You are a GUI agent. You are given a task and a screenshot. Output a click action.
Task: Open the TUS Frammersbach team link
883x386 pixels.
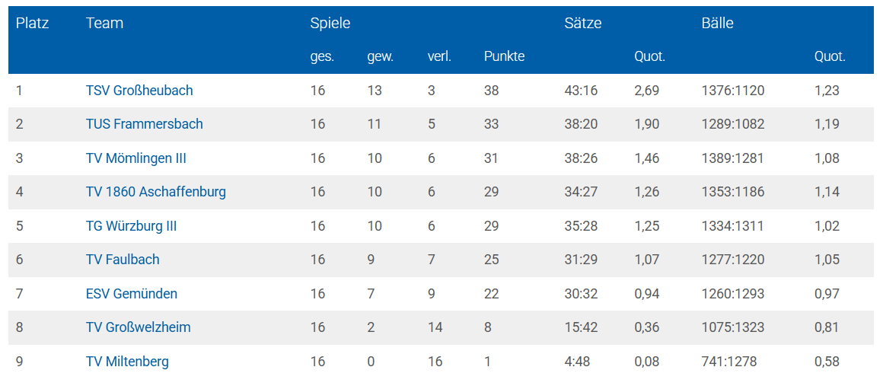(144, 124)
